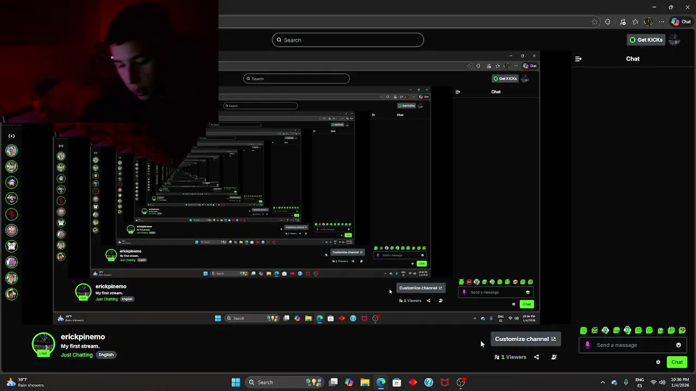Open the emoji picker smiley icon

click(x=678, y=345)
